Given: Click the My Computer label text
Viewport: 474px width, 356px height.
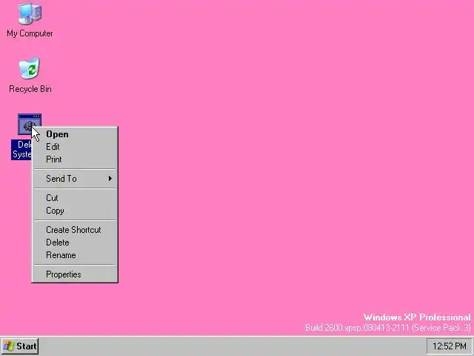Looking at the screenshot, I should coord(30,33).
